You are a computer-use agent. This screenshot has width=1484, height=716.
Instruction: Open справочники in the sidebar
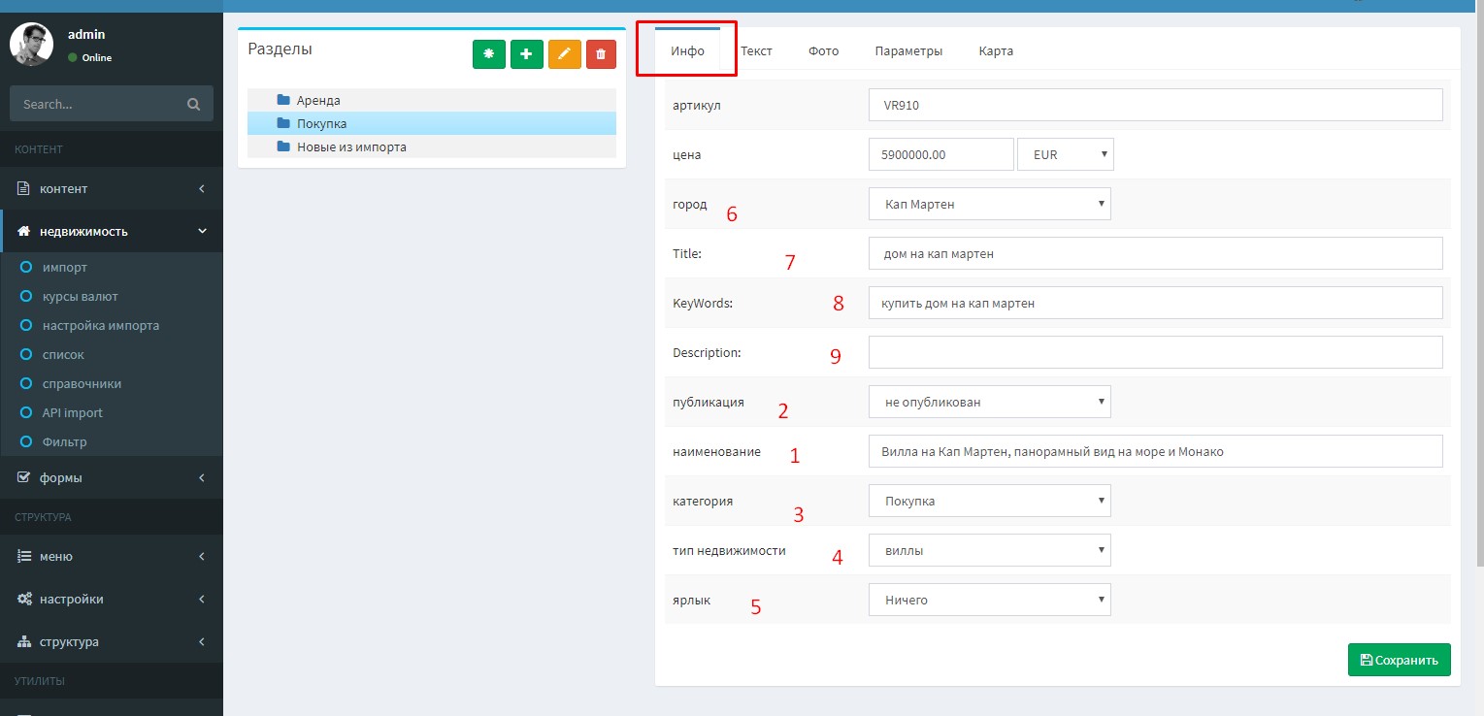82,383
